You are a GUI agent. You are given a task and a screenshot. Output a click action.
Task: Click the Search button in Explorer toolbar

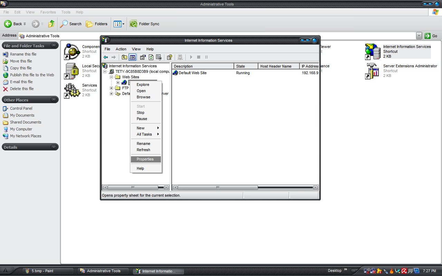[x=71, y=24]
